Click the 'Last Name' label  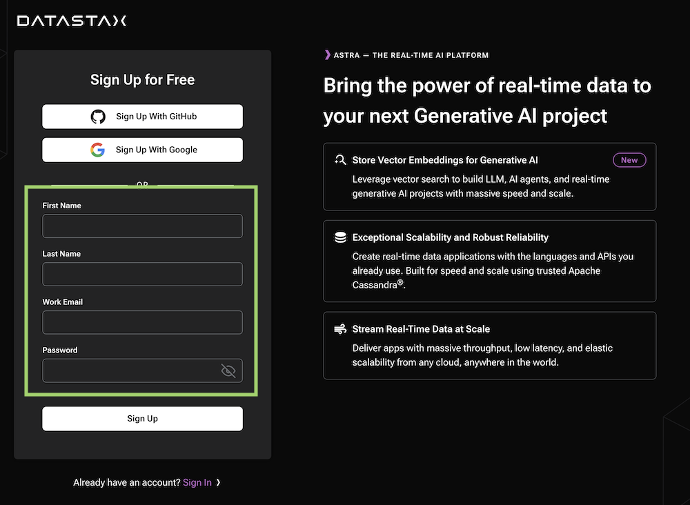61,254
